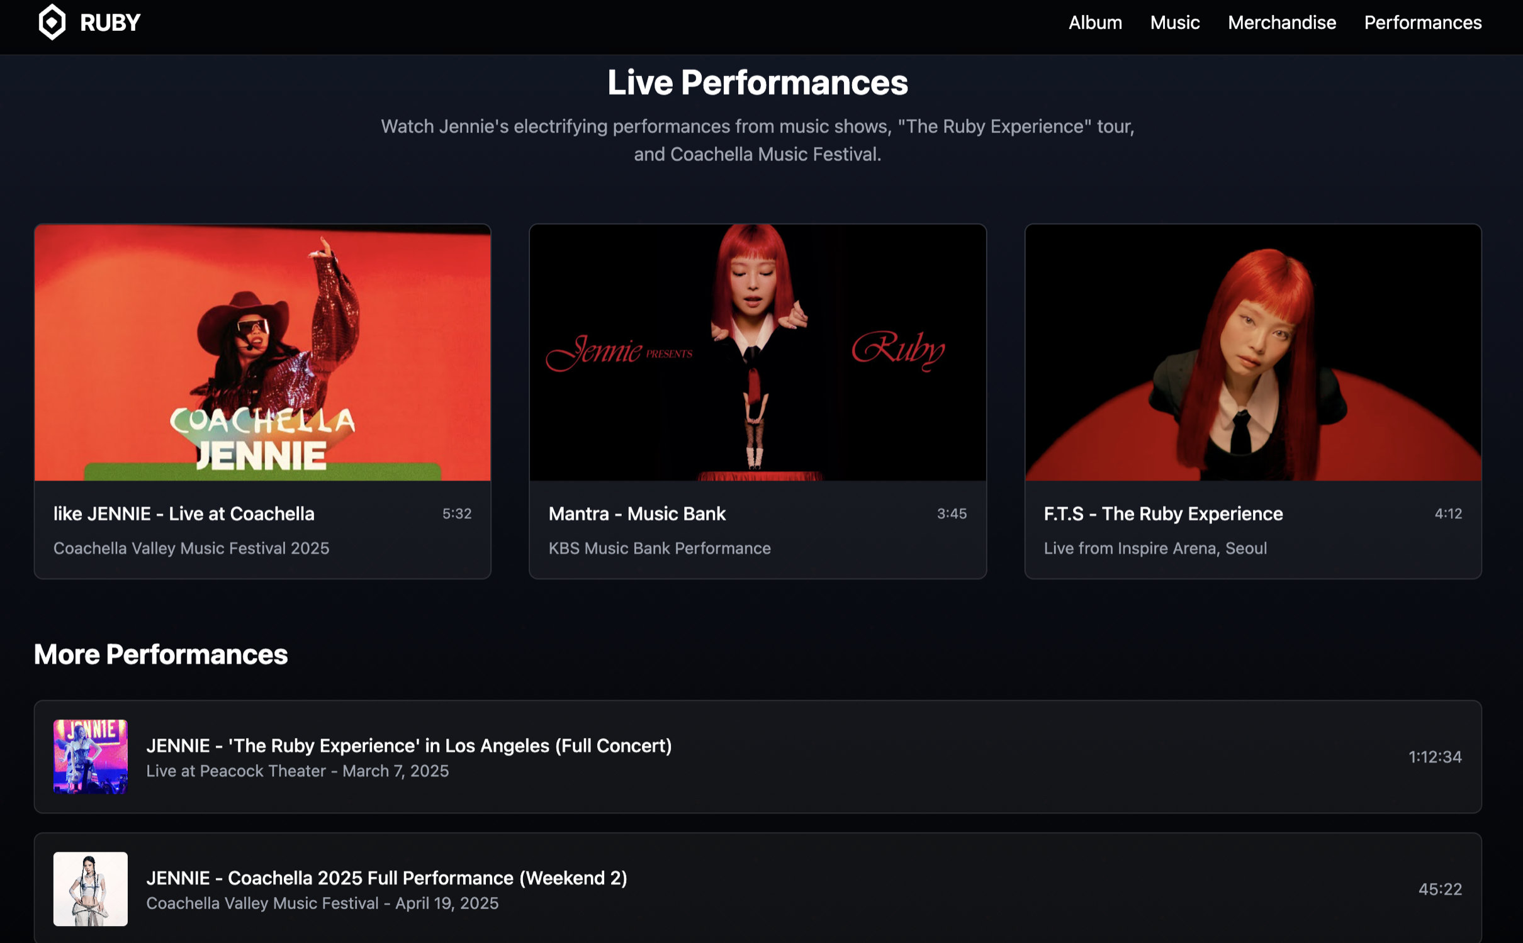Open the Coachella Weekend 2 small thumbnail

pyautogui.click(x=91, y=889)
